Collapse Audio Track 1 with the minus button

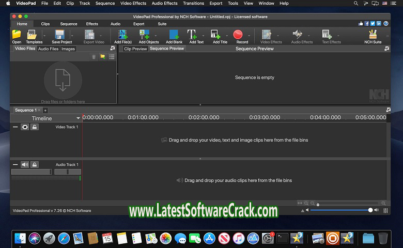[x=15, y=164]
